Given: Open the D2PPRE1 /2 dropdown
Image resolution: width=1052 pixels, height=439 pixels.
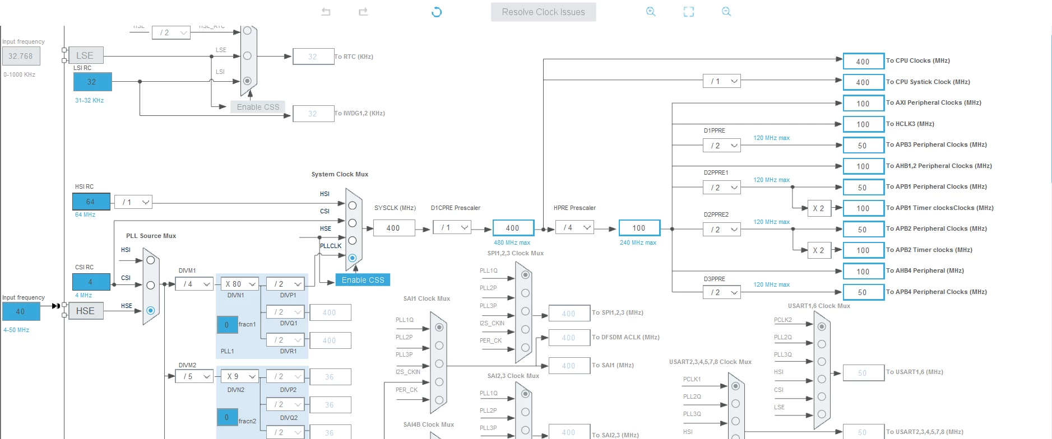Looking at the screenshot, I should (x=722, y=188).
